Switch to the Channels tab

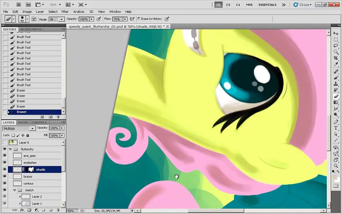[x=39, y=122]
